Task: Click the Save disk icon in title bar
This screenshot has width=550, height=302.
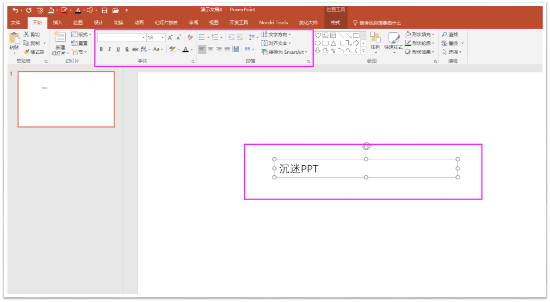Action: click(104, 10)
